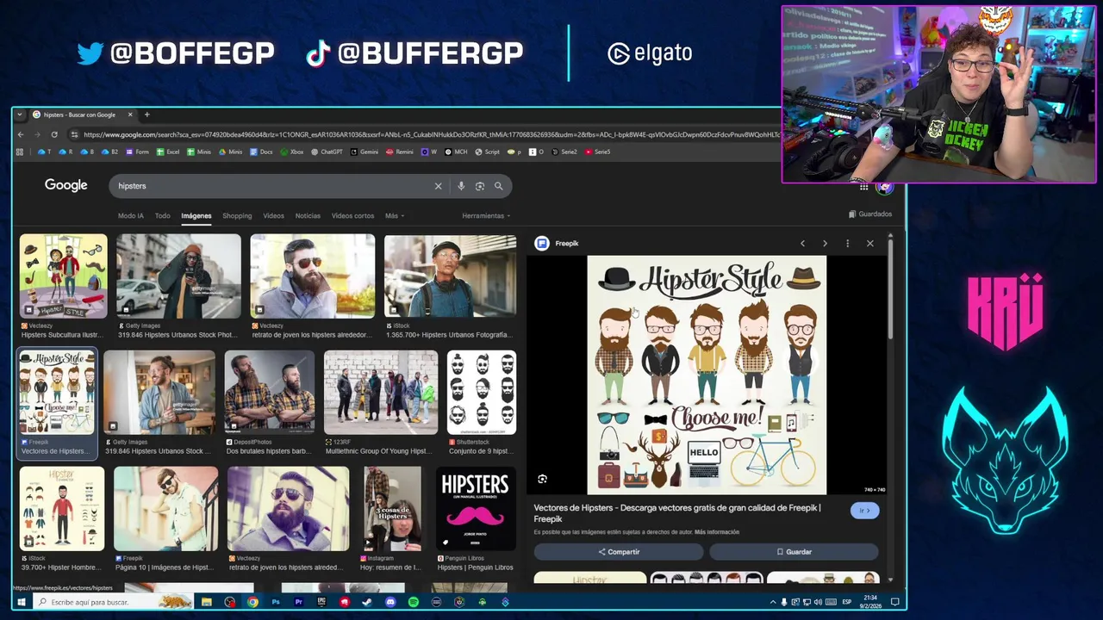The height and width of the screenshot is (620, 1103).
Task: Open the Script bookmark
Action: 487,152
